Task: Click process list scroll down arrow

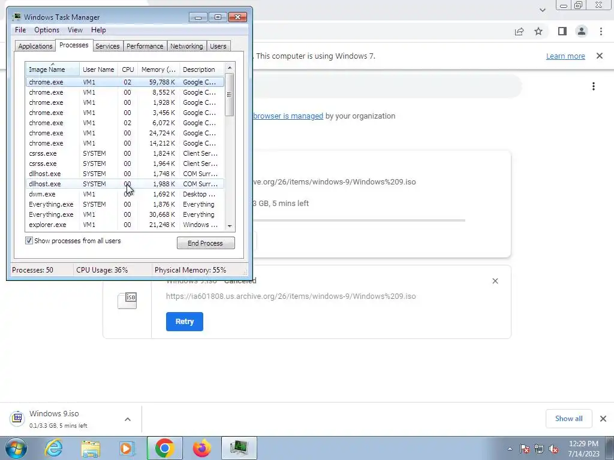Action: coord(230,226)
